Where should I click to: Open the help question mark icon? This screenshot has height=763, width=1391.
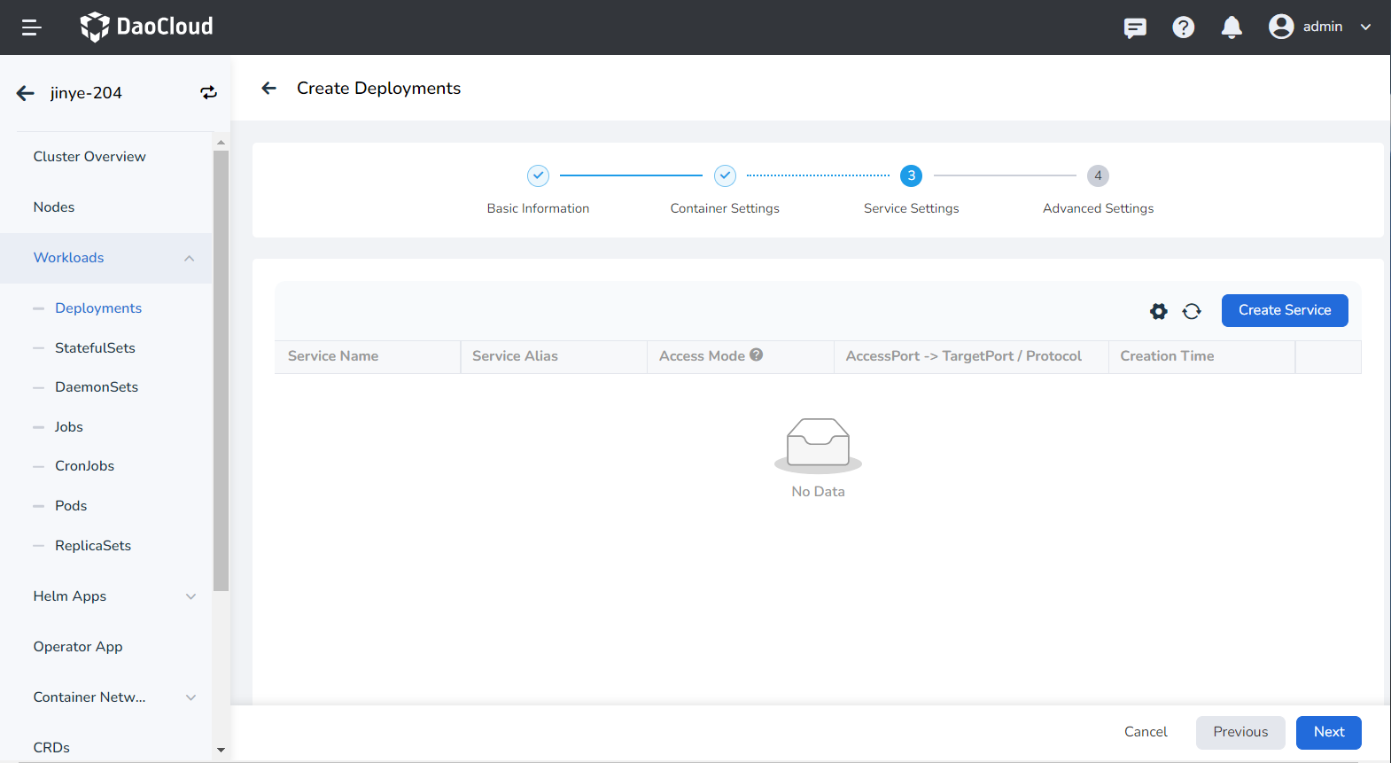coord(1183,27)
